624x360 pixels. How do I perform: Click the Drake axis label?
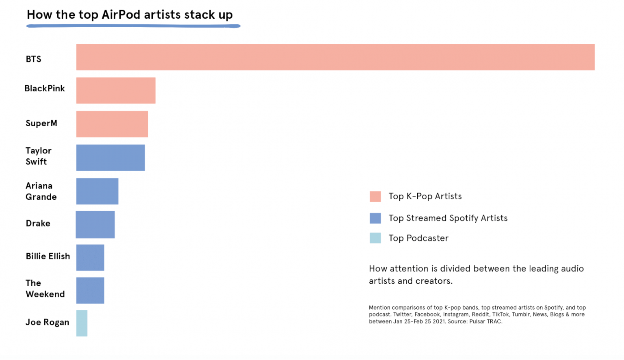click(38, 224)
